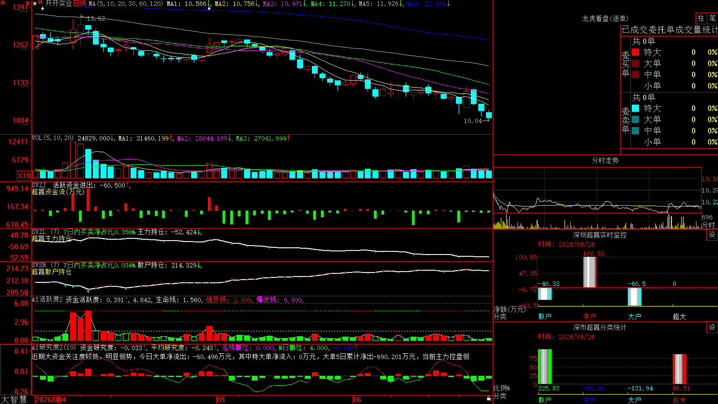The height and width of the screenshot is (404, 718).
Task: Click the 平均研究度: -0.243 value
Action: point(184,348)
